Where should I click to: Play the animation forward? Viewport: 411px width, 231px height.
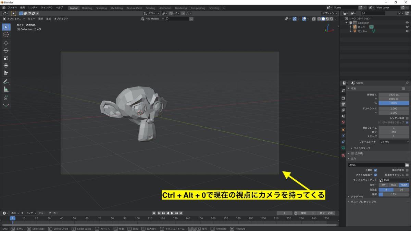(x=172, y=213)
